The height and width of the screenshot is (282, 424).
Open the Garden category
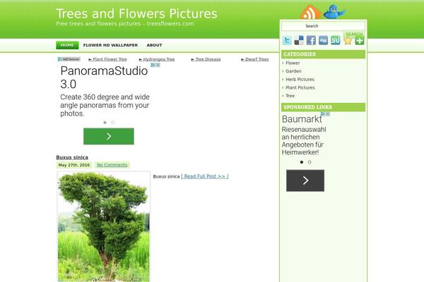click(293, 71)
